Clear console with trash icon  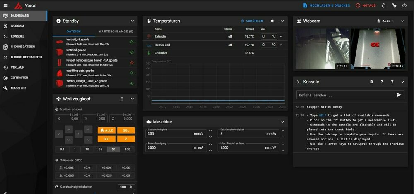(x=371, y=82)
